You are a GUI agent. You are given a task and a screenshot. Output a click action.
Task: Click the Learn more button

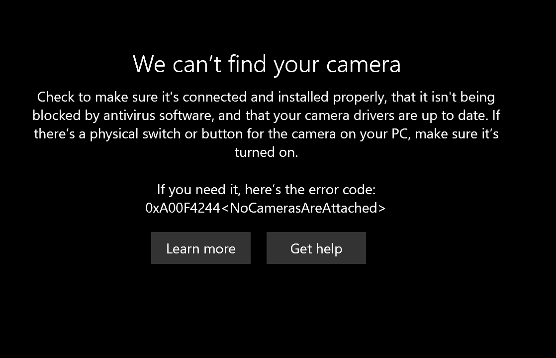201,248
